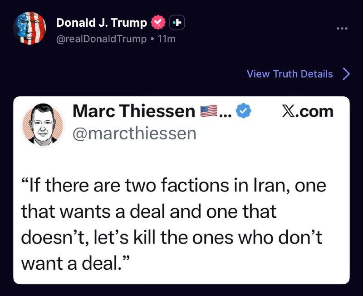Click the plus follow badge beside the name
Viewport: 363px width, 296px height.
coord(177,22)
